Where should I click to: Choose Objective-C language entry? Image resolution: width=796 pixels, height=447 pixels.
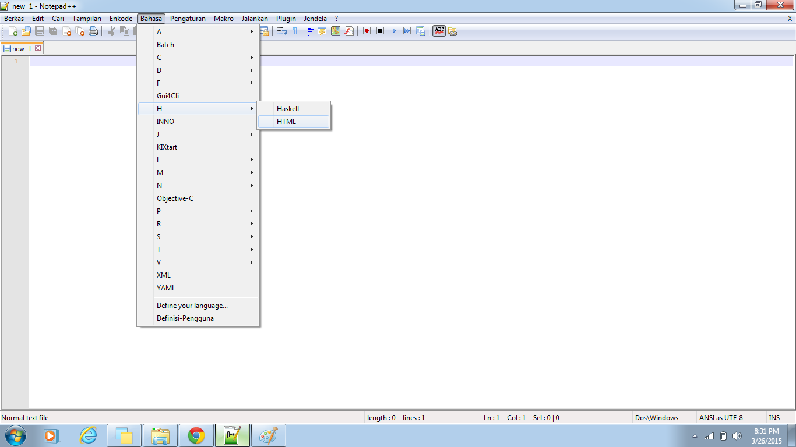pos(198,198)
